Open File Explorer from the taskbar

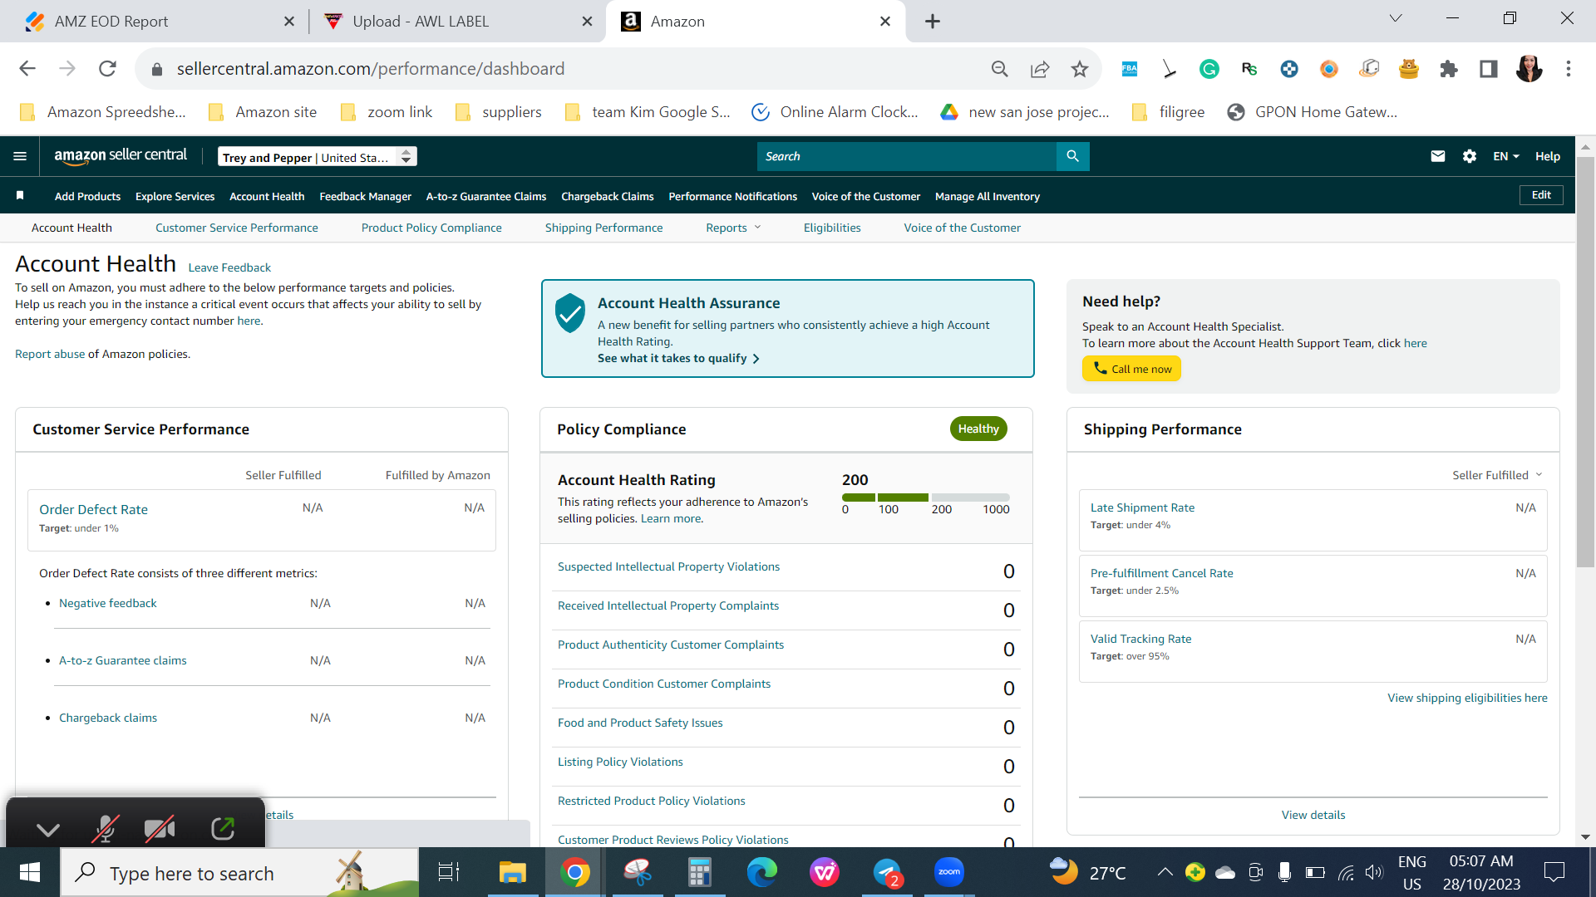point(513,872)
